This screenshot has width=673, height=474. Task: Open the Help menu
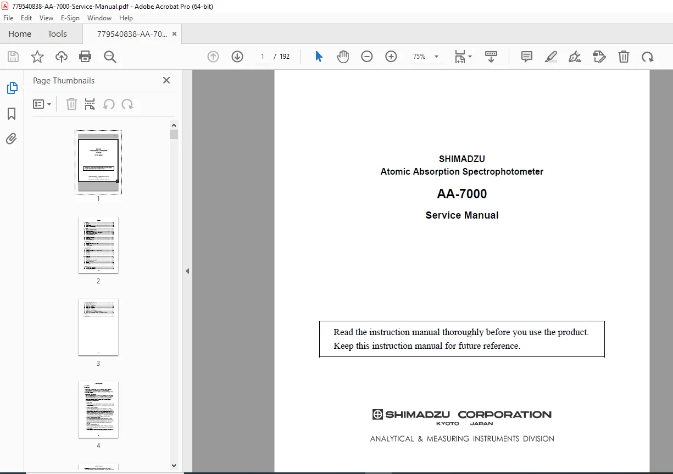126,18
